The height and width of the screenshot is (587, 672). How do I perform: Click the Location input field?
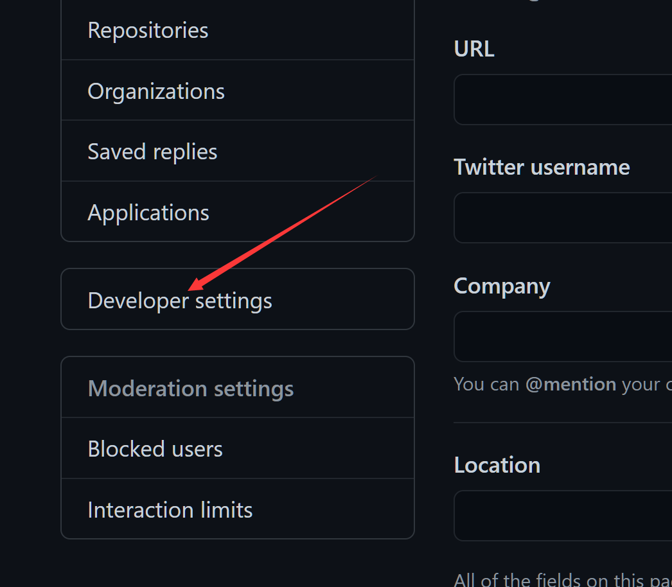click(563, 516)
